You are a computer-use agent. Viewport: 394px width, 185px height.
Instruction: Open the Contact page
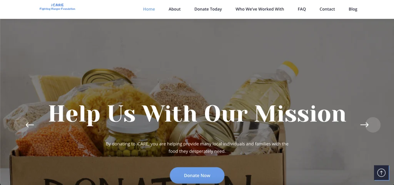pyautogui.click(x=327, y=9)
